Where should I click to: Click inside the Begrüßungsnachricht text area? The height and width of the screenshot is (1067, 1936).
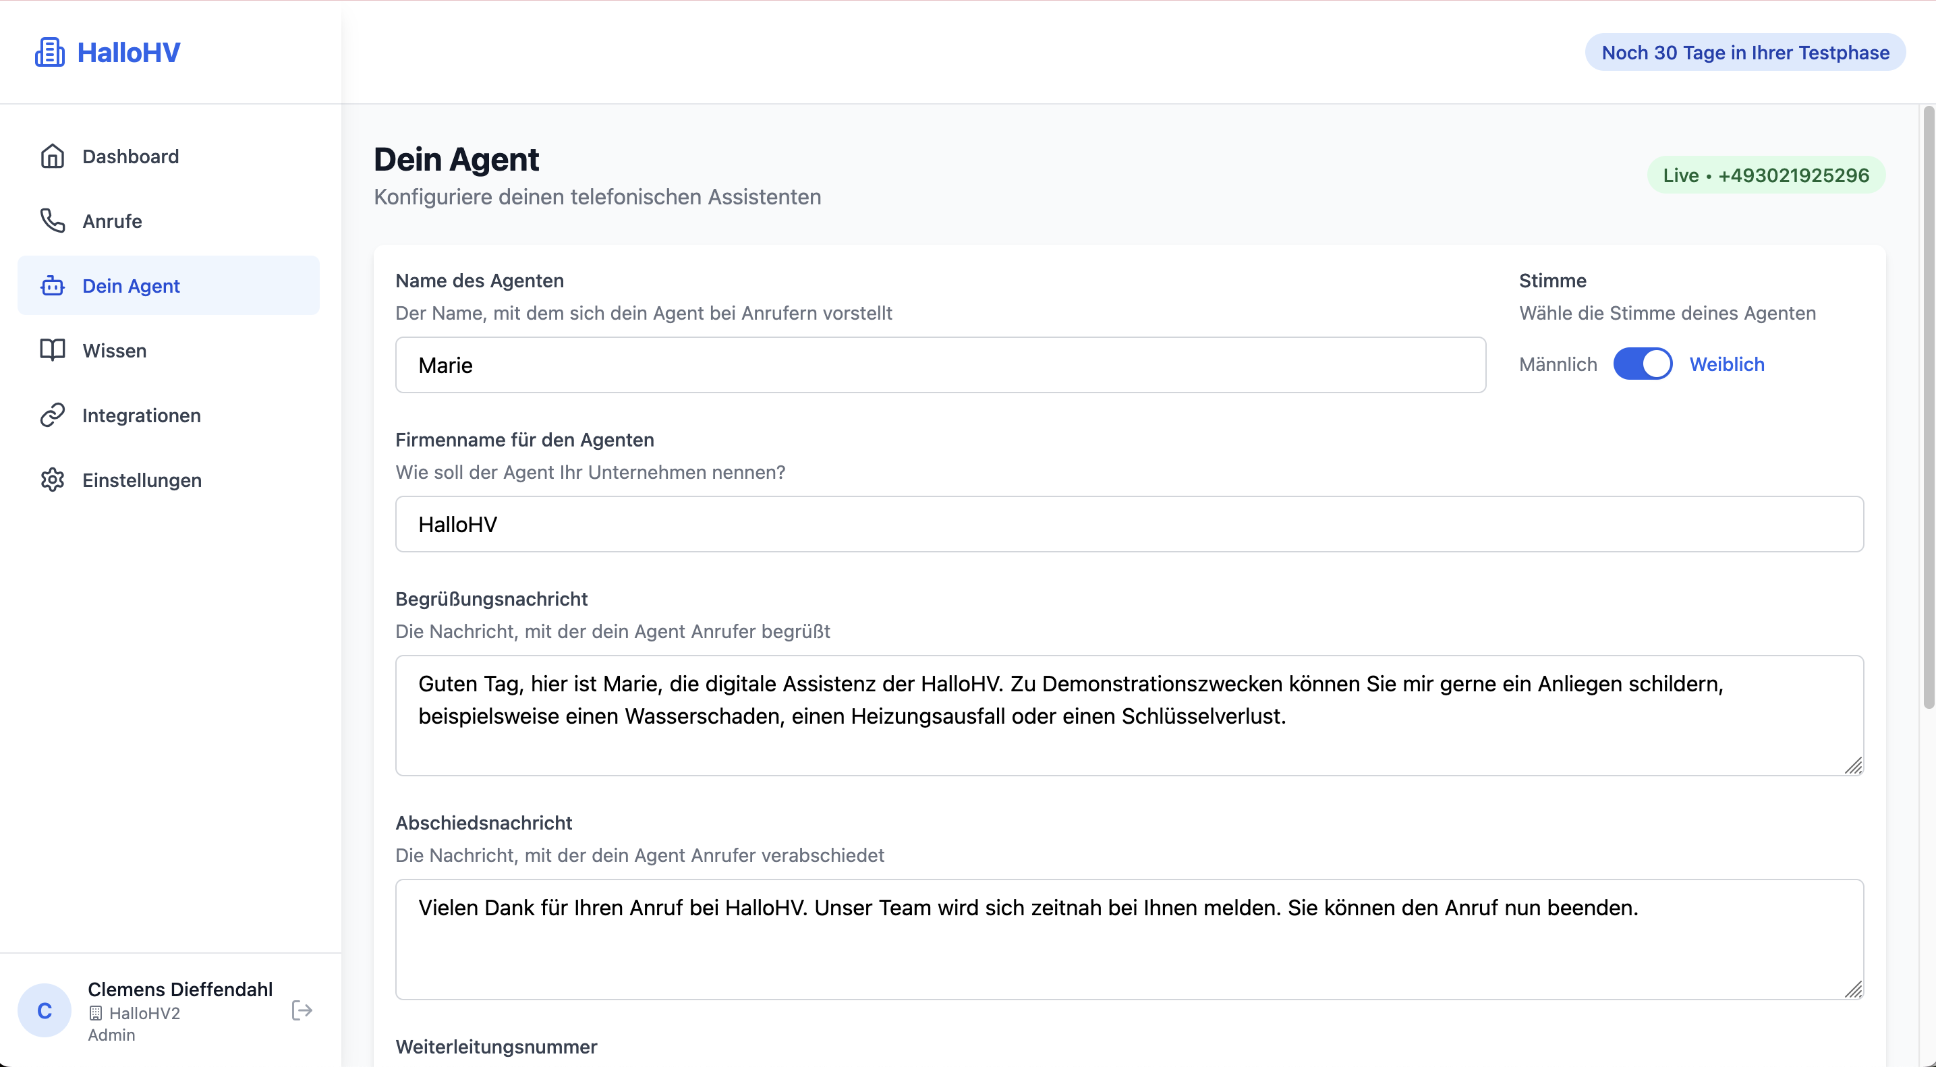point(1130,716)
